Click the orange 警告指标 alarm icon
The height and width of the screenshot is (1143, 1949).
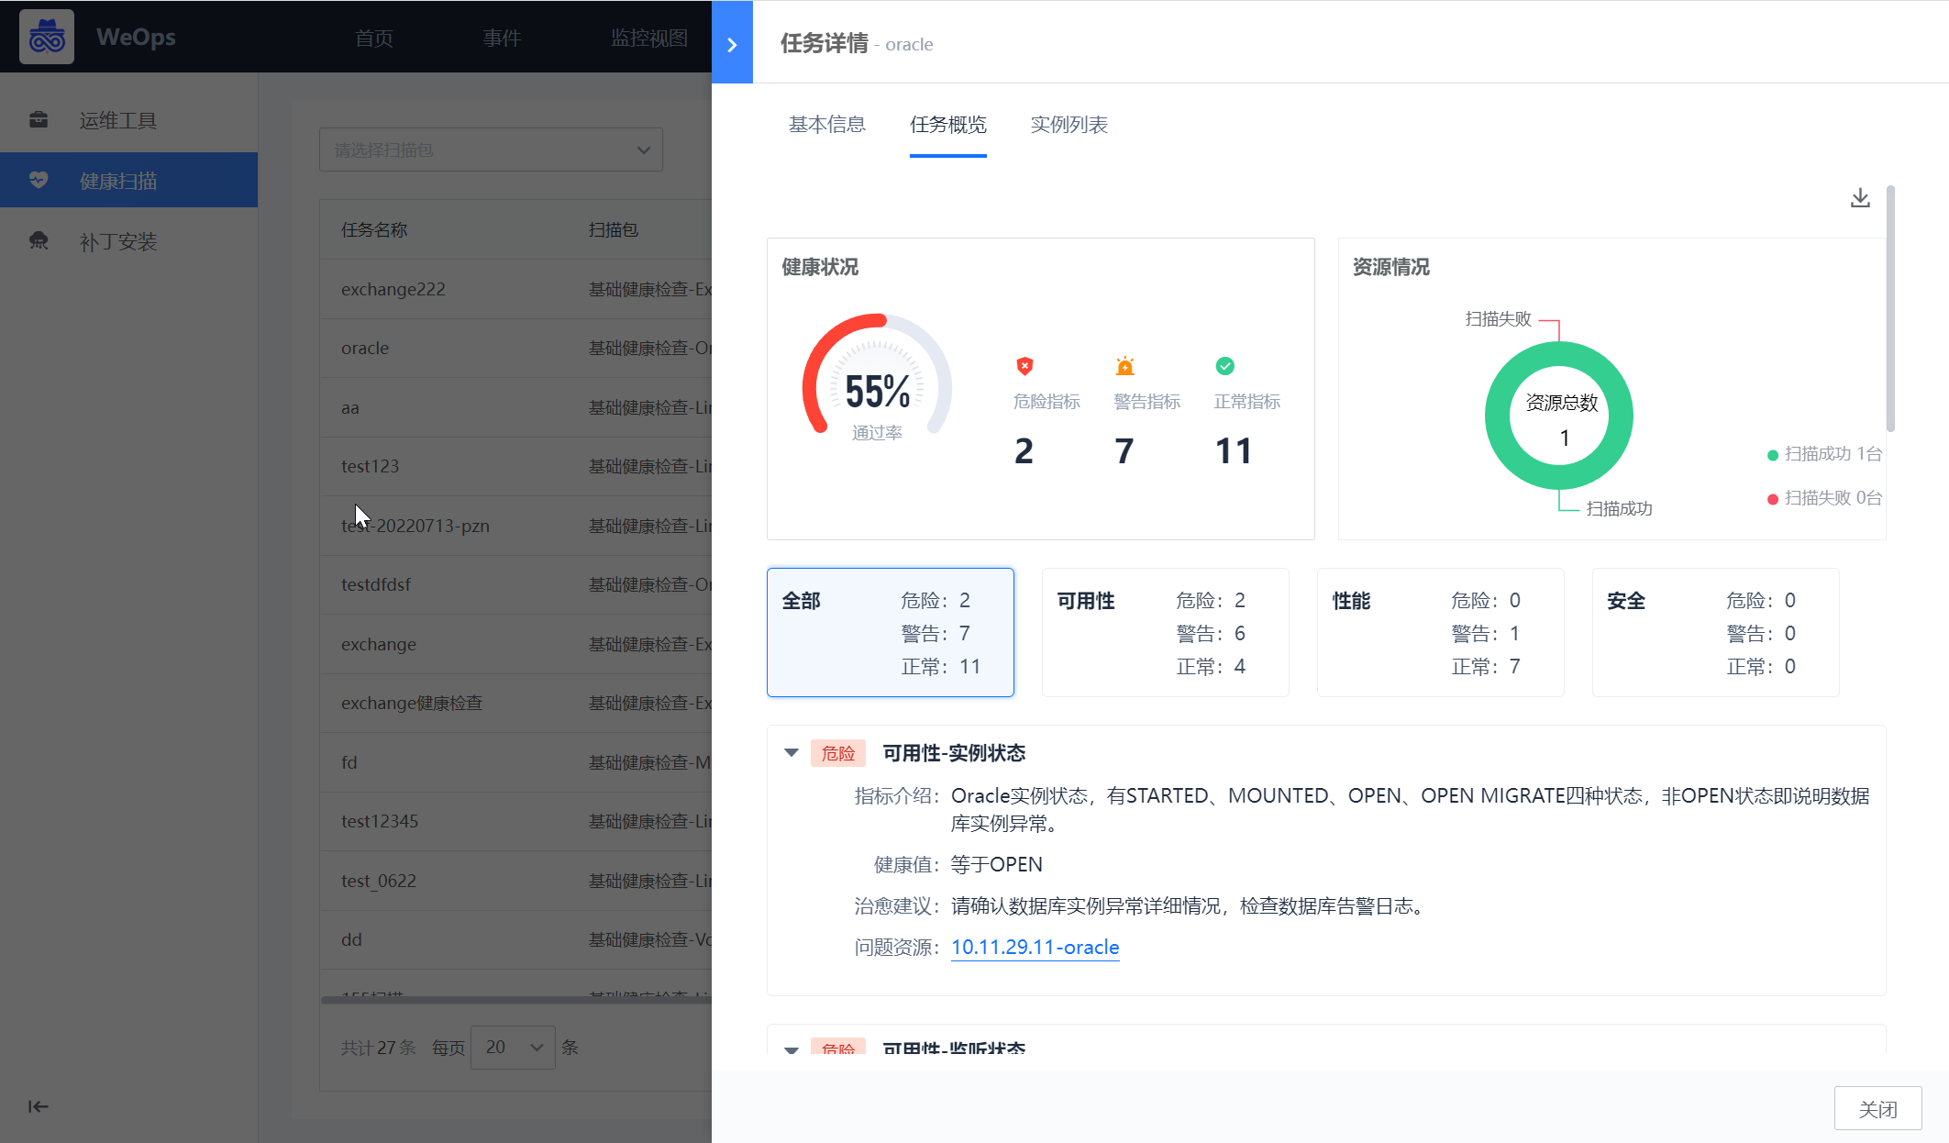[x=1124, y=365]
